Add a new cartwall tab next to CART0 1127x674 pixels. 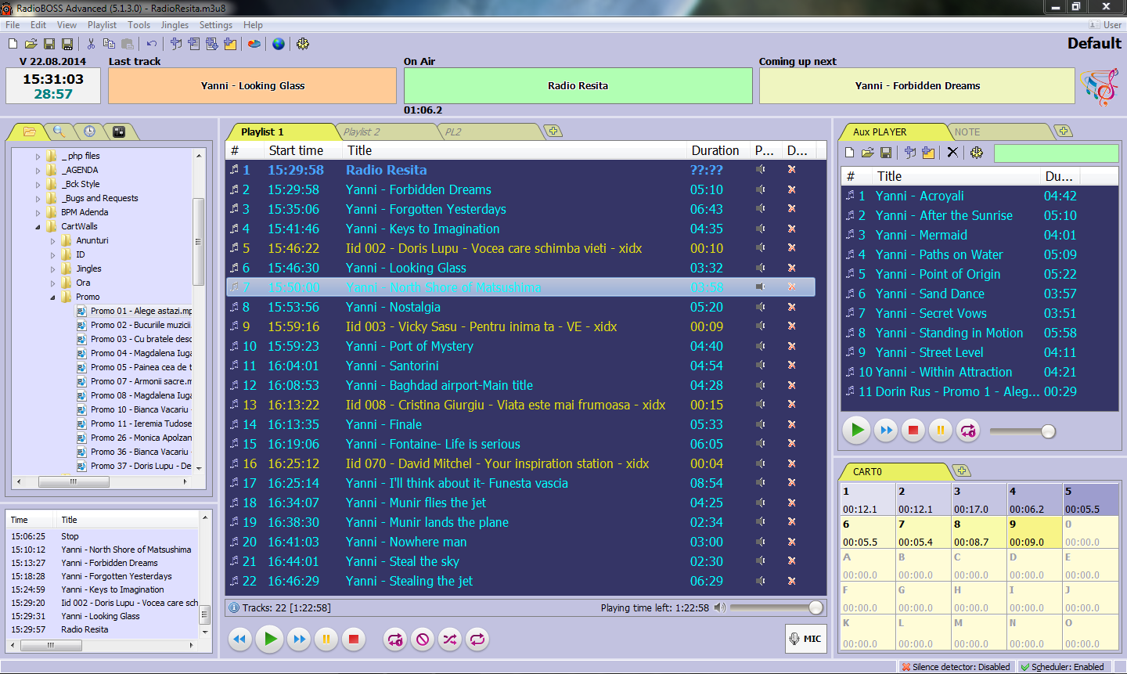tap(963, 470)
